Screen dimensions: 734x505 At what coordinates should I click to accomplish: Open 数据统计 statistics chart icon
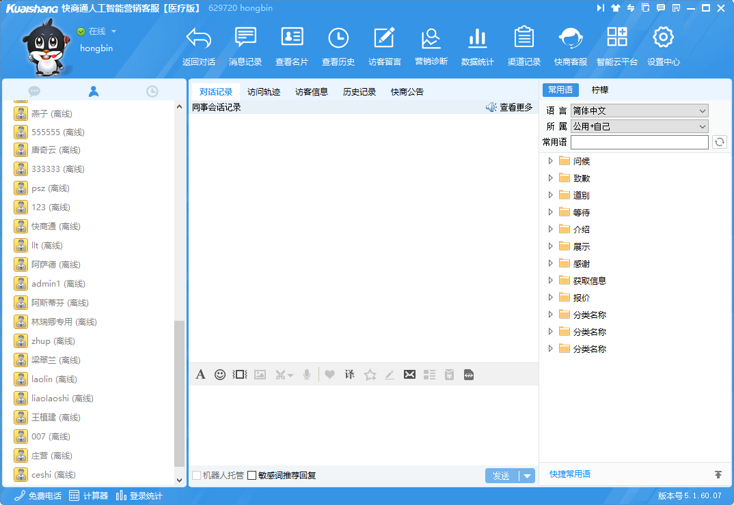click(x=477, y=38)
